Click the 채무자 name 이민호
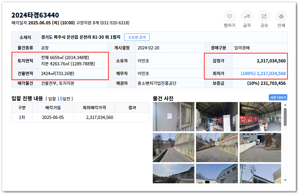 tap(143, 73)
